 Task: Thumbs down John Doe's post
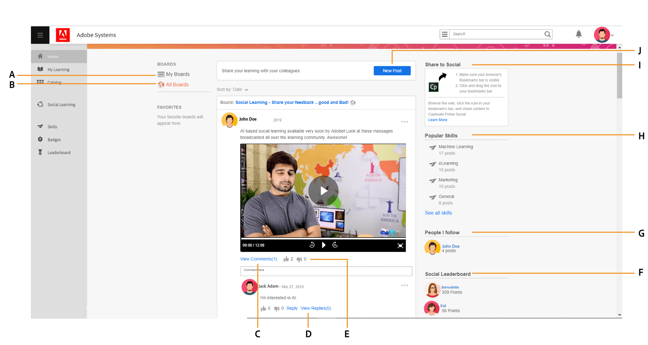click(x=299, y=259)
